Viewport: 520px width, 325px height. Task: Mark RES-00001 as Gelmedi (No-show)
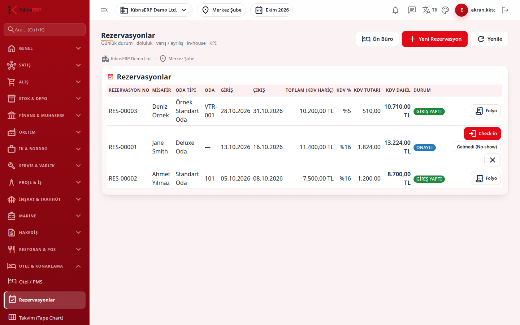(x=477, y=147)
